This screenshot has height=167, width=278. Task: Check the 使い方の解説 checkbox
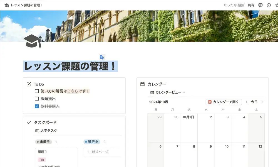(x=37, y=91)
